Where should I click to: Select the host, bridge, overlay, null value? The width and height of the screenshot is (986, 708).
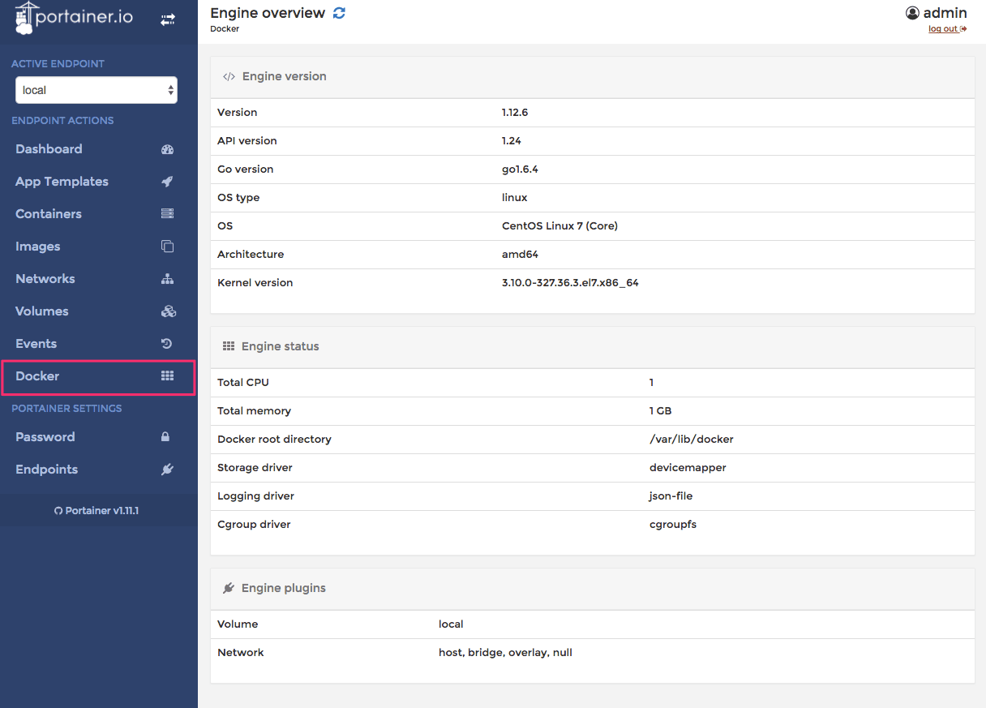point(505,653)
